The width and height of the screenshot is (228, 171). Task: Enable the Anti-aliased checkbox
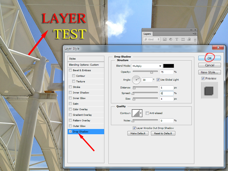[147, 113]
